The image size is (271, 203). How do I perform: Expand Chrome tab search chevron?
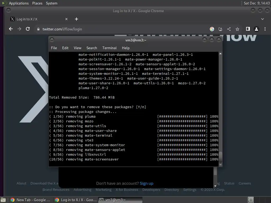tap(262, 19)
